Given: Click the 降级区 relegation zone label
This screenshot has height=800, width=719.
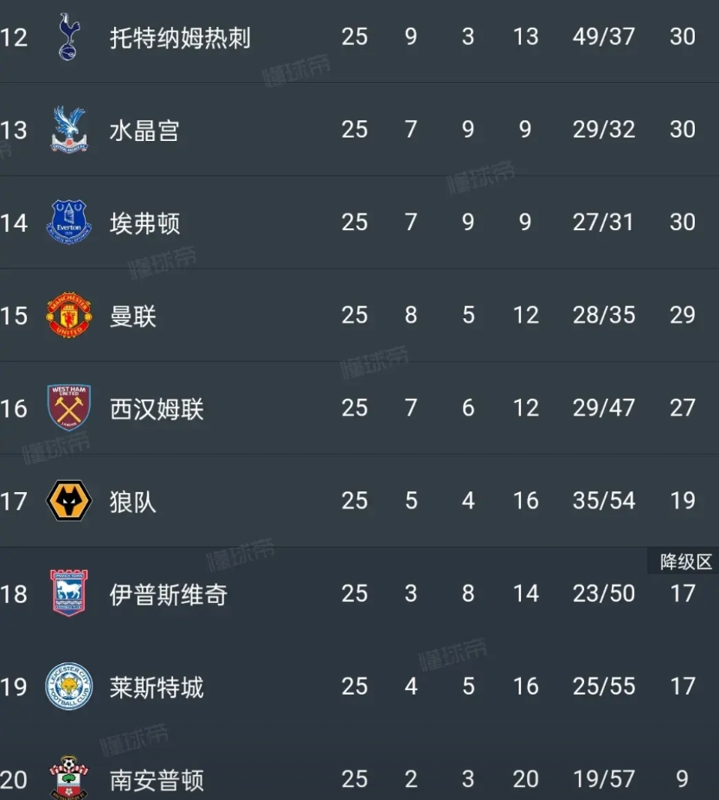Looking at the screenshot, I should pos(684,561).
